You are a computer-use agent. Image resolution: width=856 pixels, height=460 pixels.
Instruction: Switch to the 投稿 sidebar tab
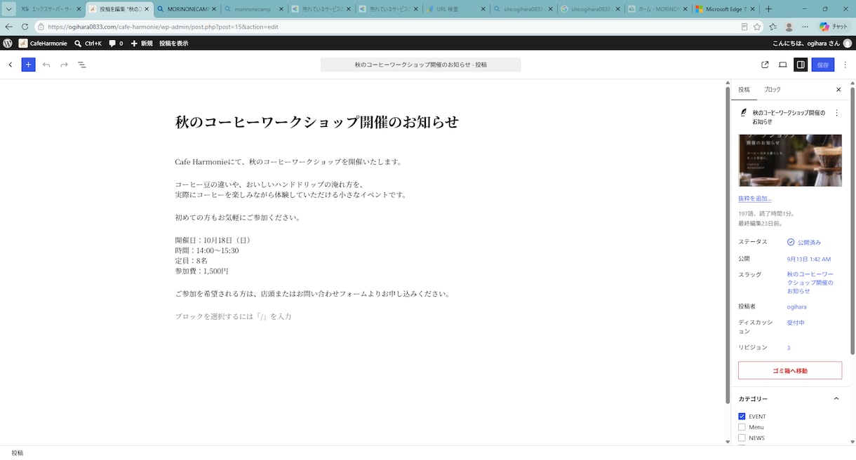(x=744, y=90)
